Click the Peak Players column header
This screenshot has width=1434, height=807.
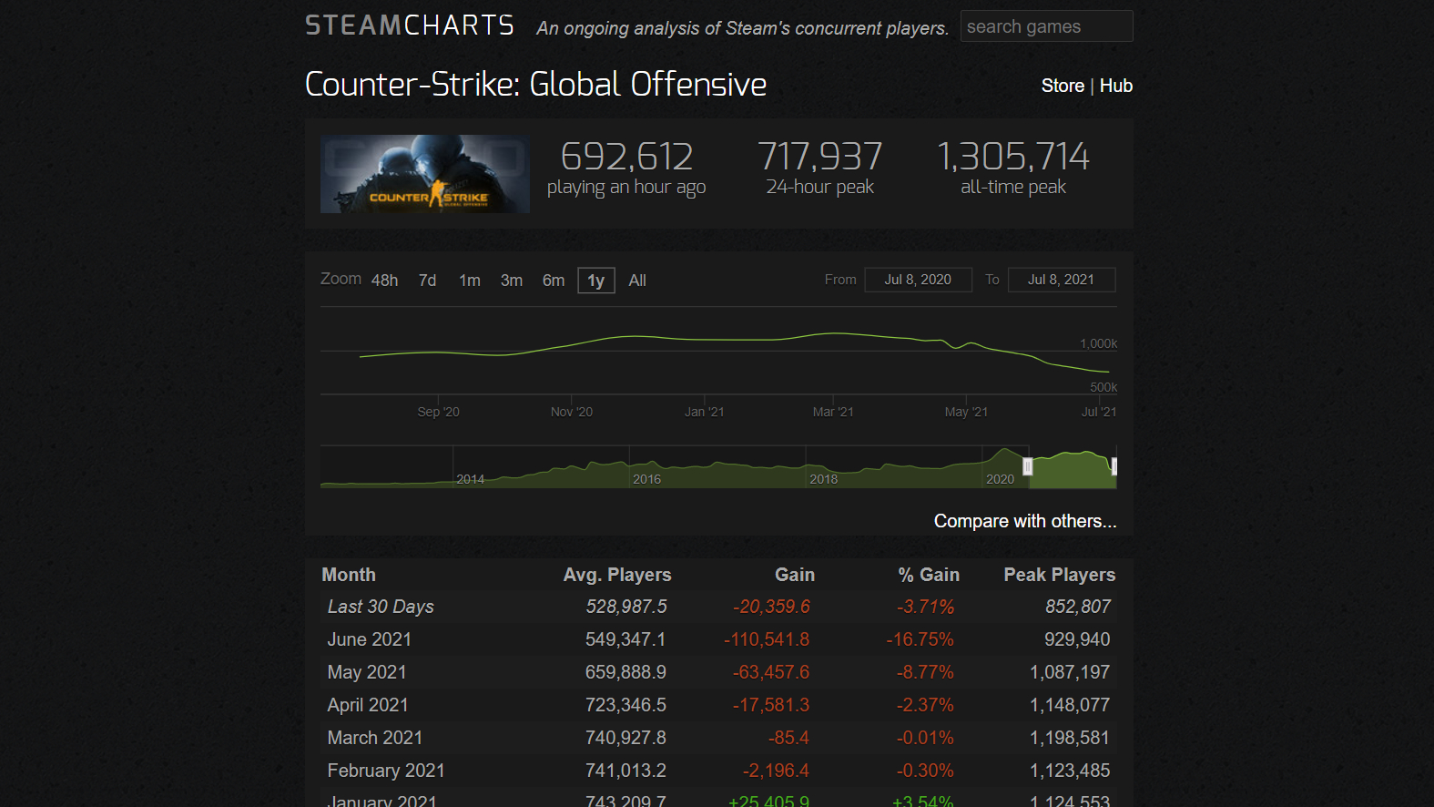coord(1060,575)
